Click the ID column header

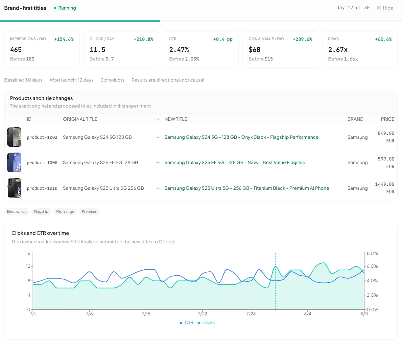click(29, 119)
